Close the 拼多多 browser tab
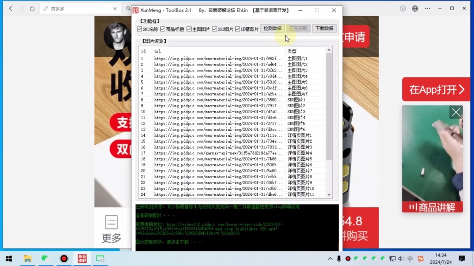This screenshot has height=266, width=474. [x=115, y=9]
